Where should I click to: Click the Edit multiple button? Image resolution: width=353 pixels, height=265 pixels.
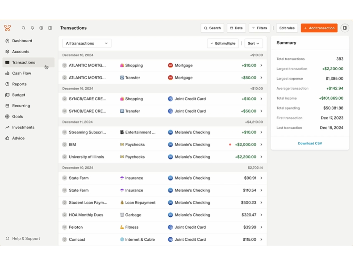[223, 43]
